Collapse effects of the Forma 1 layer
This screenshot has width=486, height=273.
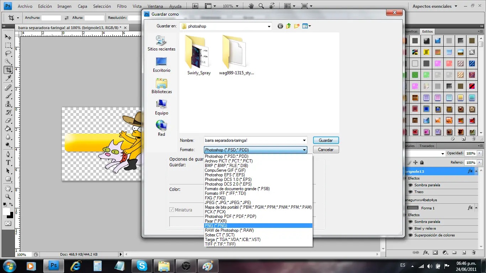point(476,208)
